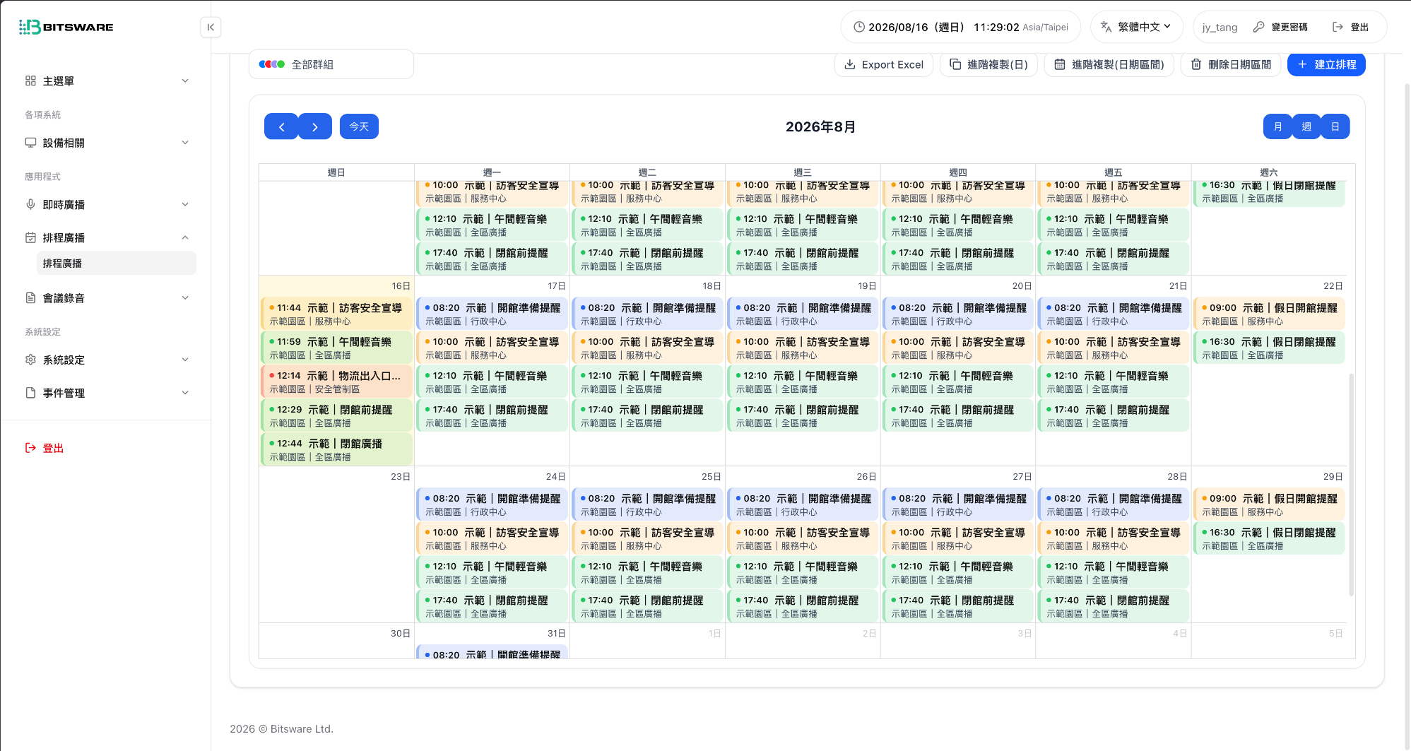Switch to month view 月

point(1277,126)
